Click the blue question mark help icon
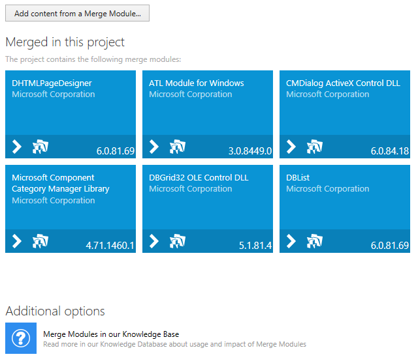Screen dimensions: 418x361 click(x=21, y=338)
